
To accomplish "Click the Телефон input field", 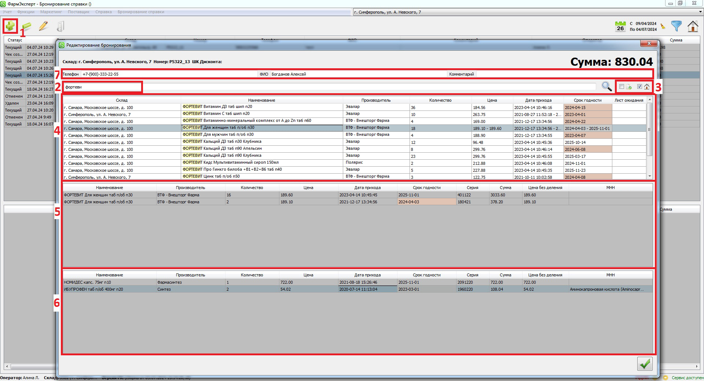I will [169, 74].
